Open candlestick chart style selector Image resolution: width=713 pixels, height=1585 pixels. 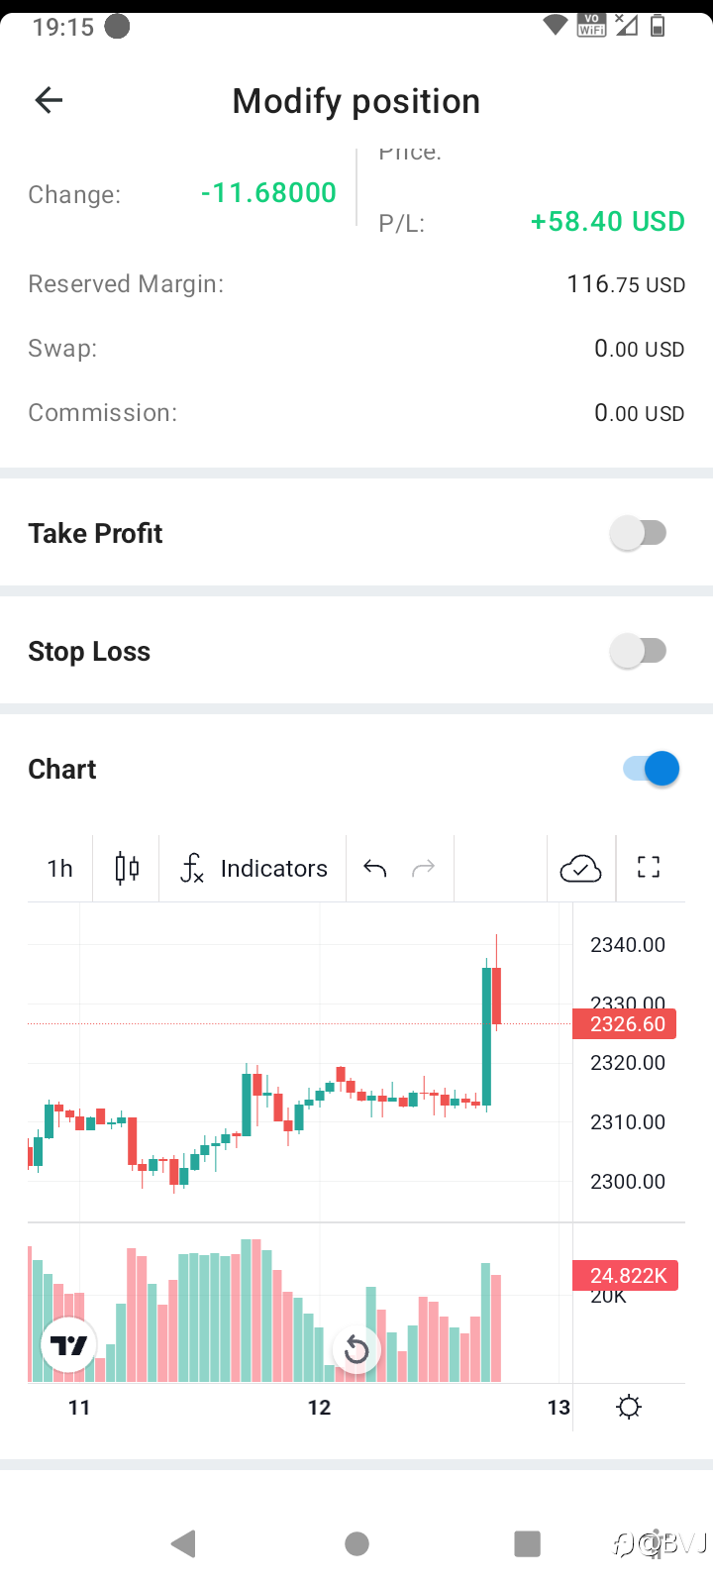(x=127, y=869)
